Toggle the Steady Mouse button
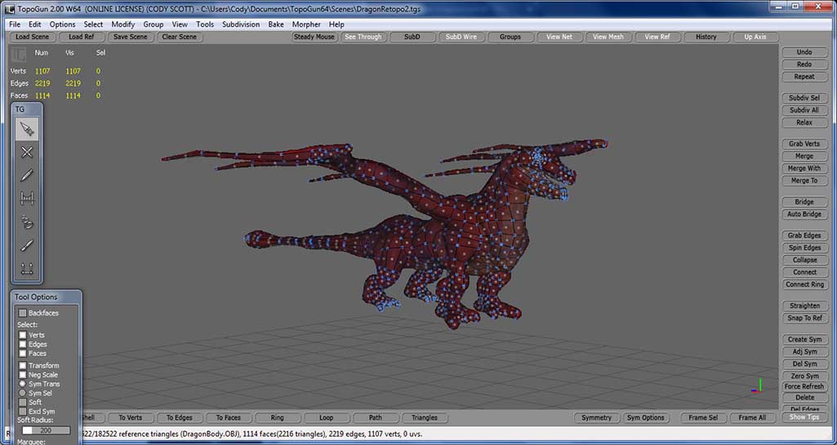 (314, 37)
